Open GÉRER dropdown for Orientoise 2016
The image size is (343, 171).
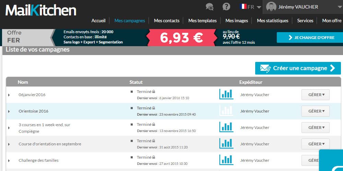[316, 111]
